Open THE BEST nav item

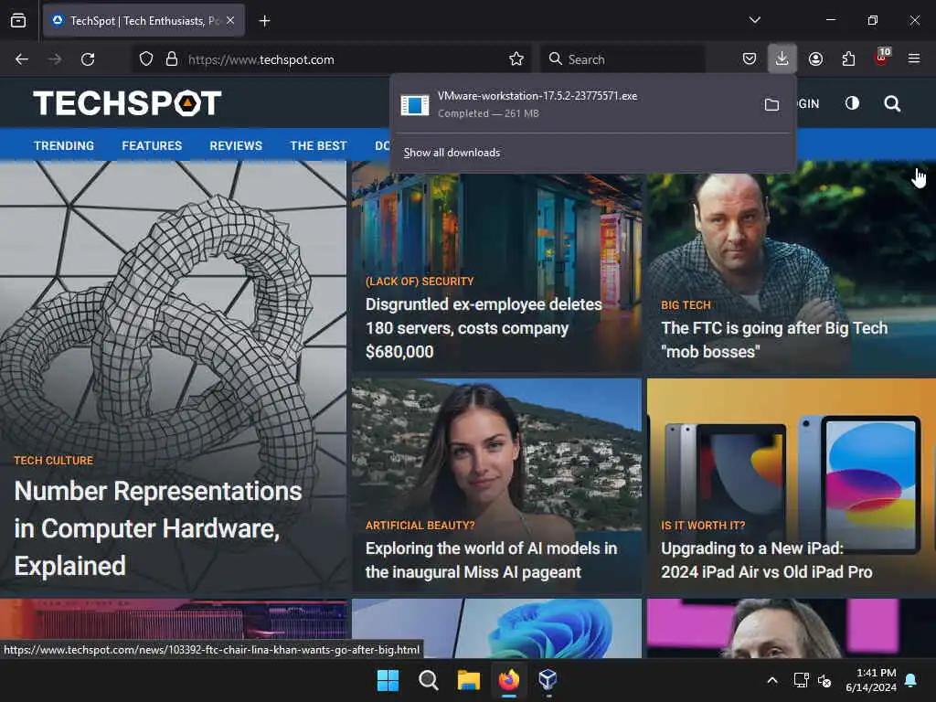pyautogui.click(x=318, y=145)
